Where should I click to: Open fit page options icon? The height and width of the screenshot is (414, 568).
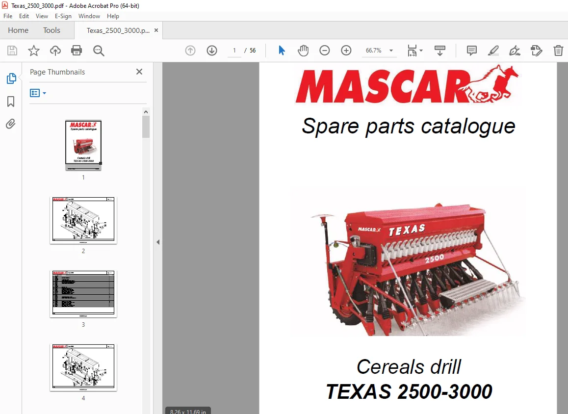[412, 51]
